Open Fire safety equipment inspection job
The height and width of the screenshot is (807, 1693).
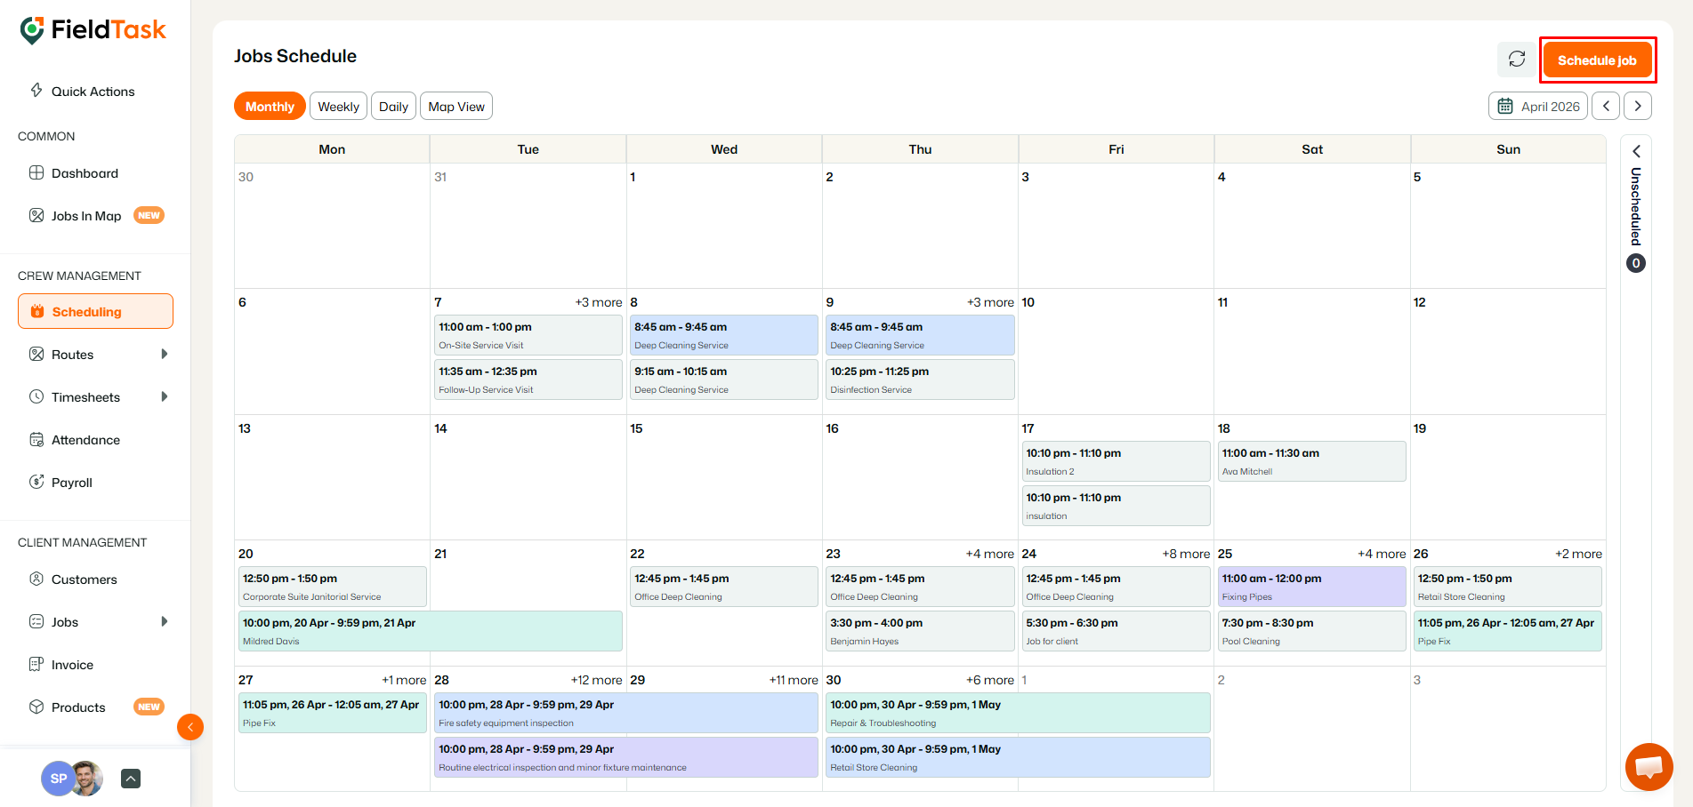626,713
